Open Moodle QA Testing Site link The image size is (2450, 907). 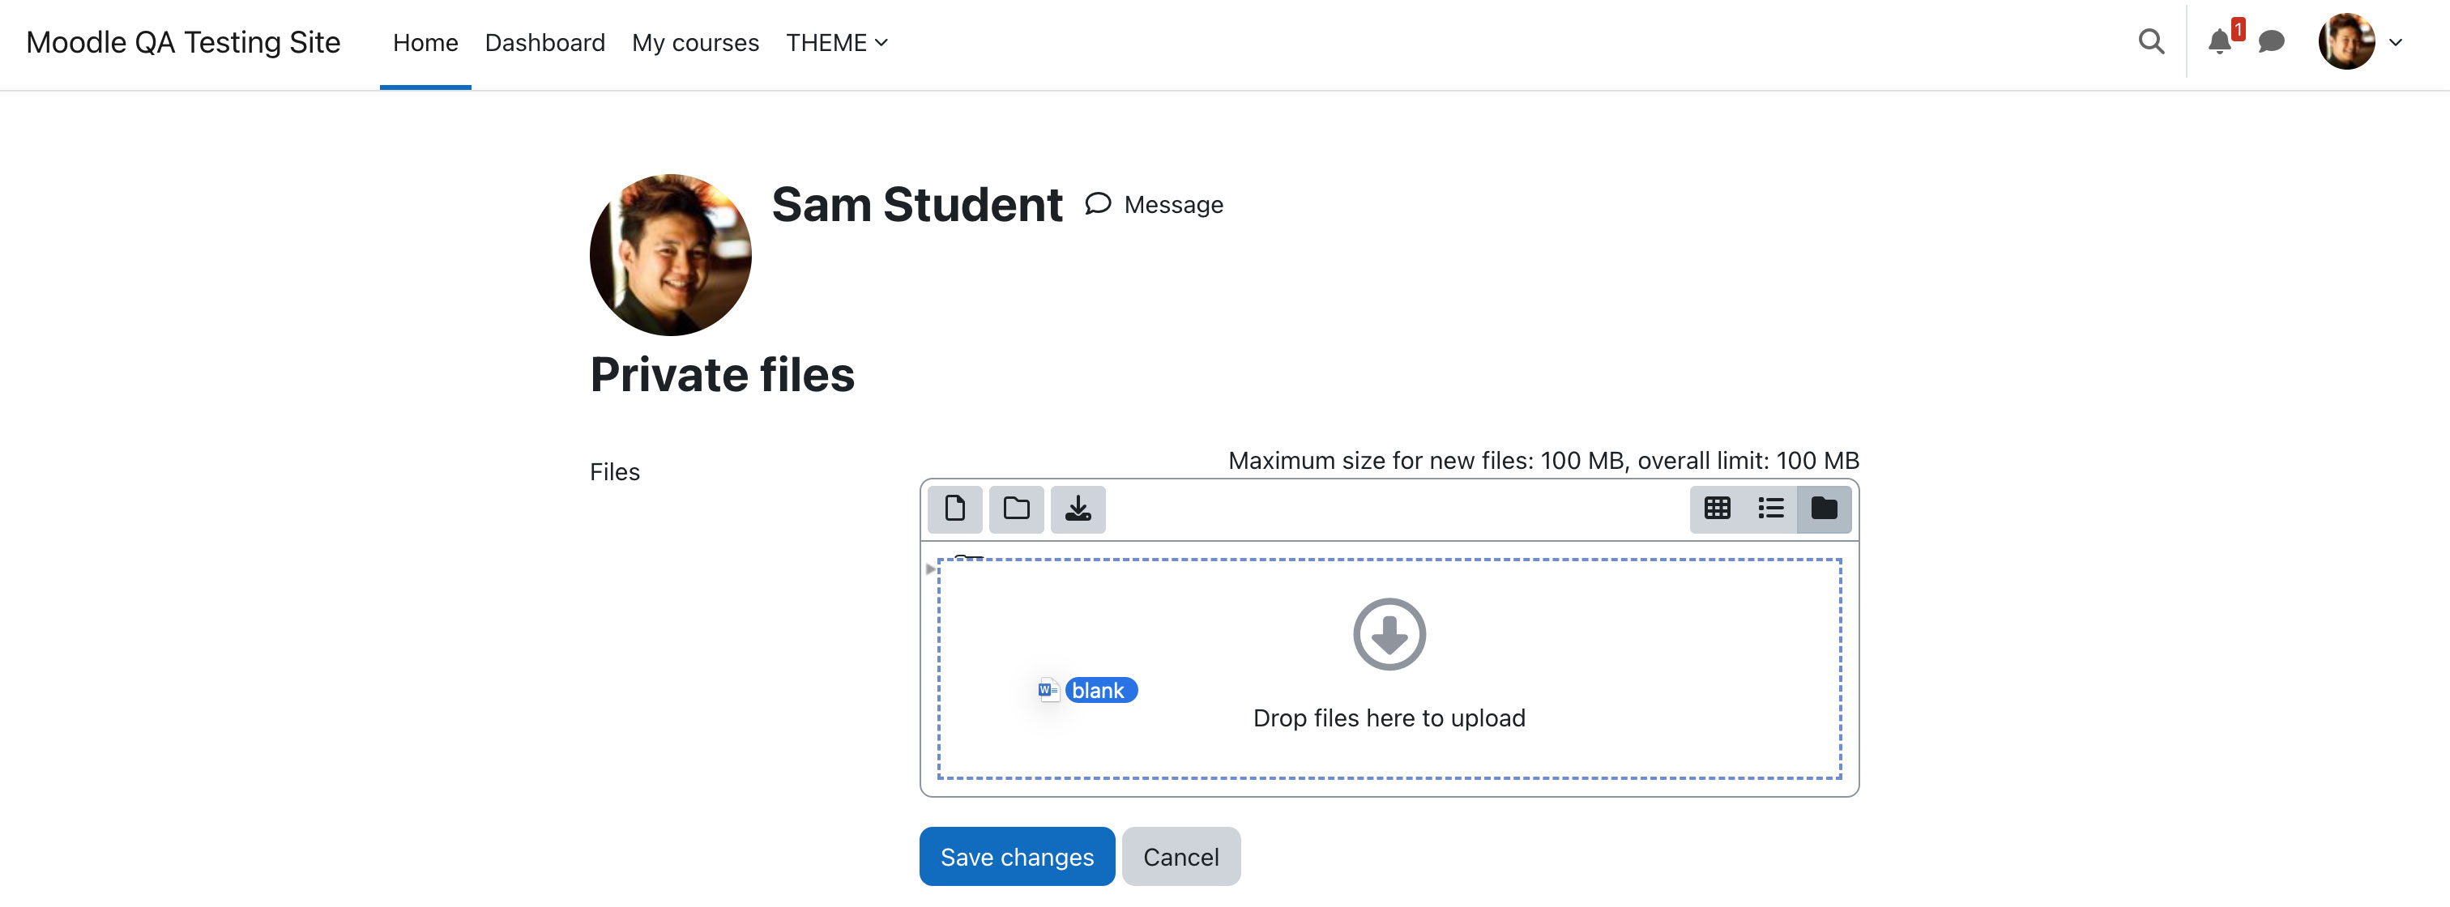click(182, 42)
